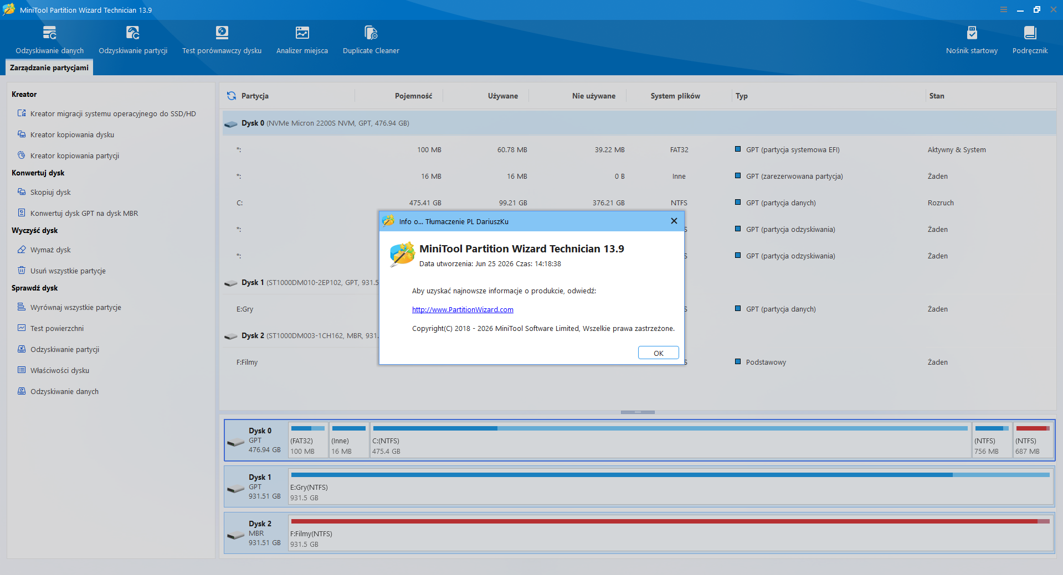Screen dimensions: 1063x575
Task: Close the Info o... dialog
Action: [x=674, y=221]
